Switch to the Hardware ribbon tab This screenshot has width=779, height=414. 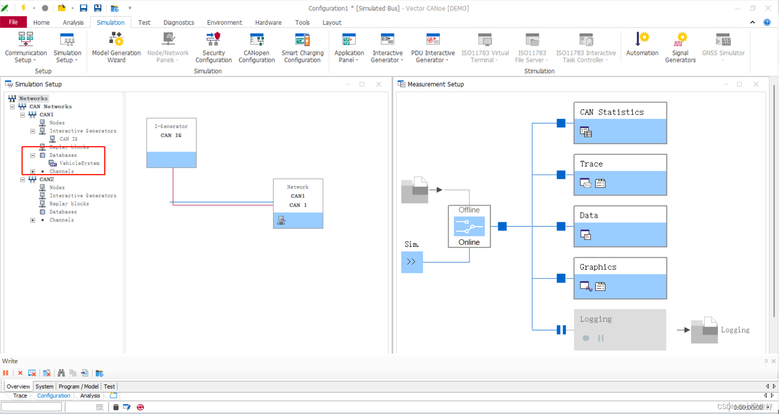[268, 22]
